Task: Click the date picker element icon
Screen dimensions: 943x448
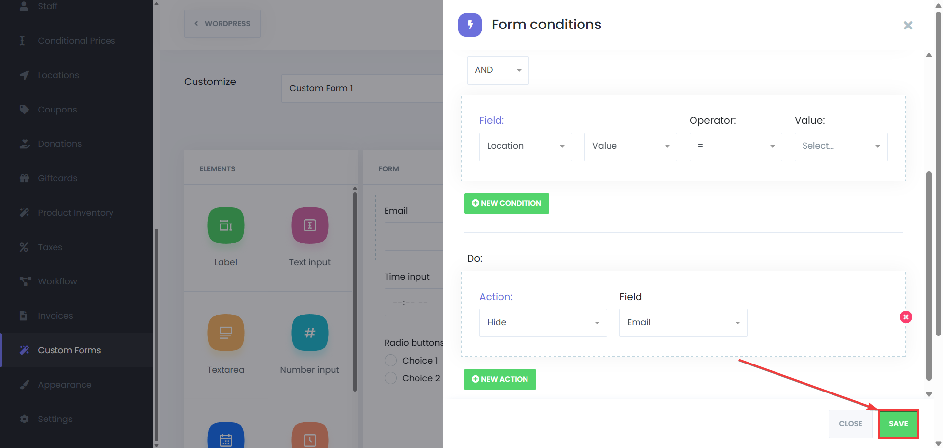Action: pyautogui.click(x=225, y=437)
